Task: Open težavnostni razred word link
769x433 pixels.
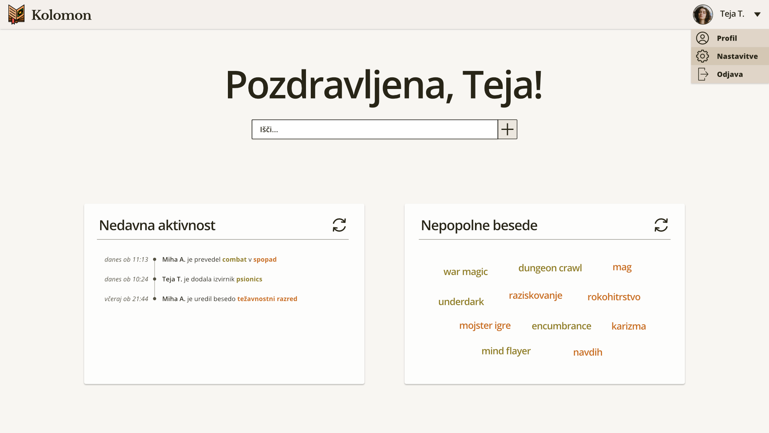Action: pyautogui.click(x=267, y=299)
